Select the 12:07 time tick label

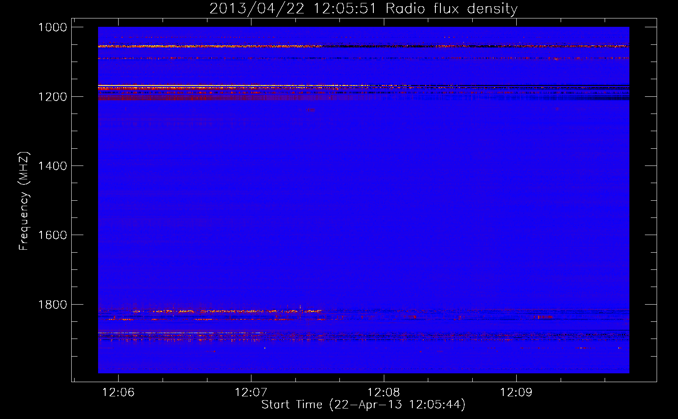(x=251, y=393)
